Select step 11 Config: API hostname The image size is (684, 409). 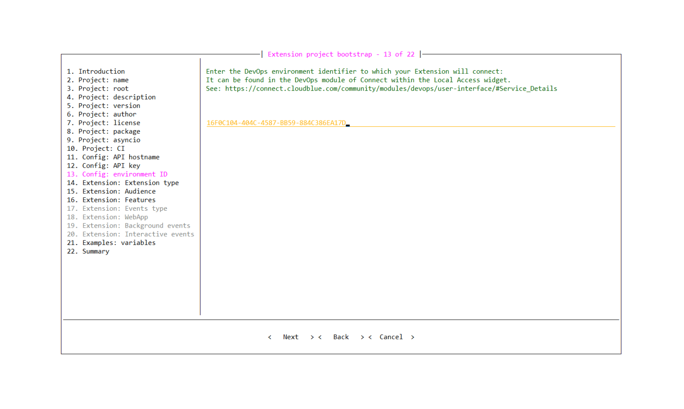tap(113, 157)
